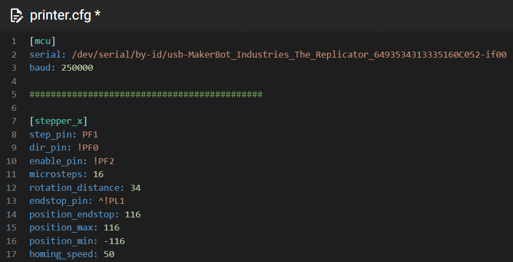Image resolution: width=513 pixels, height=262 pixels.
Task: Click line number 17 in the gutter
Action: (11, 254)
